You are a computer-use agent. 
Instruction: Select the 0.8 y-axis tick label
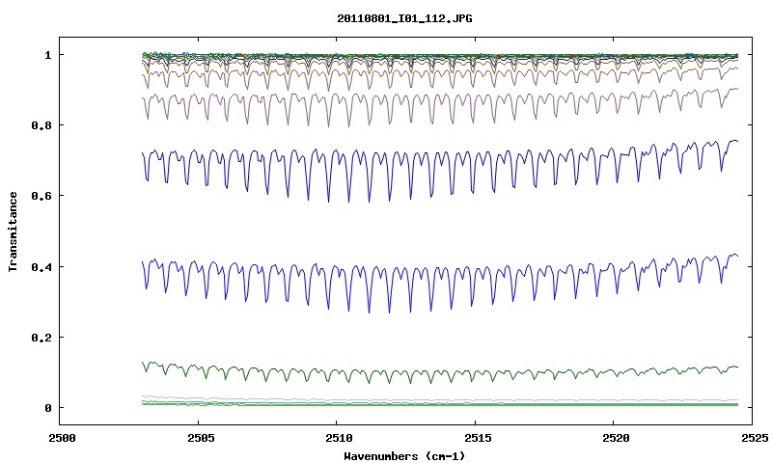[41, 125]
